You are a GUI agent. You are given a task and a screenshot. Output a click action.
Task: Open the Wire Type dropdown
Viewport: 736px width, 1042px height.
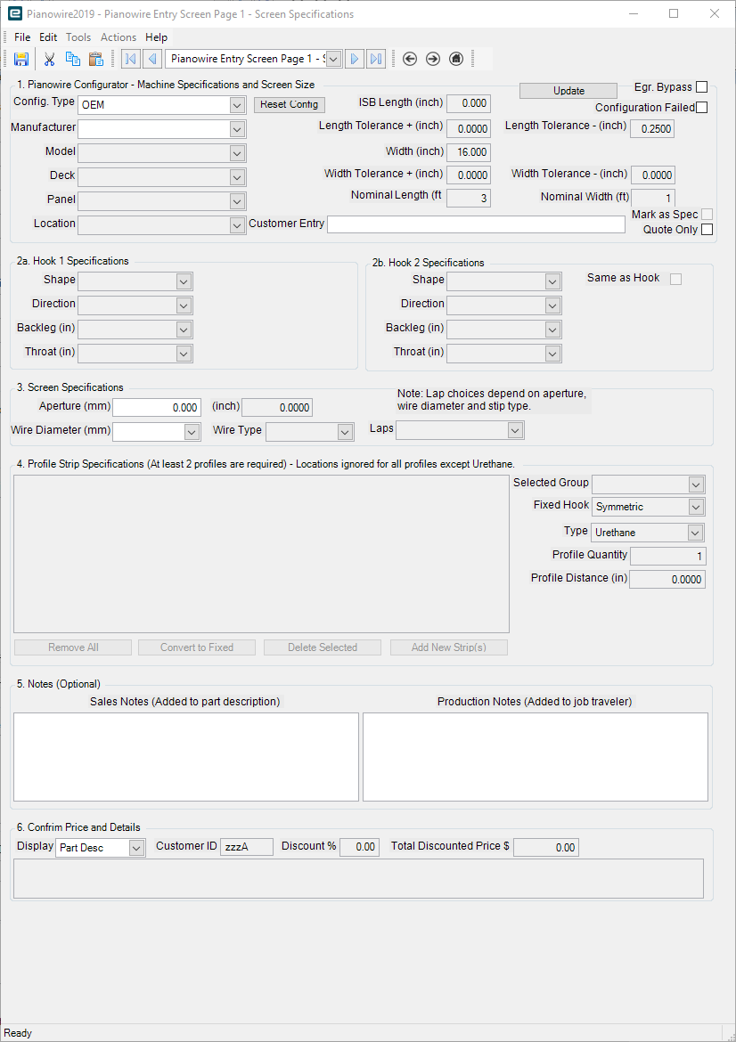coord(345,432)
